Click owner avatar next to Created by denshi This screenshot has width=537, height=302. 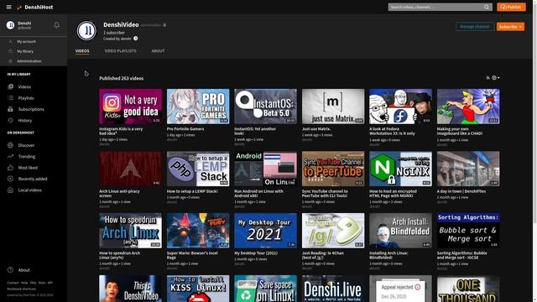pos(136,39)
